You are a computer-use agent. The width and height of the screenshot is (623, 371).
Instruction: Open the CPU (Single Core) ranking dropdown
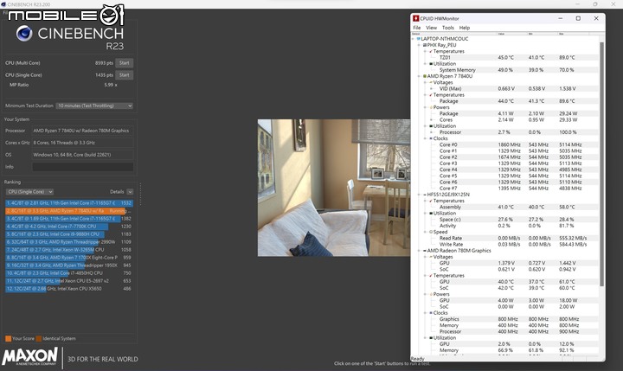click(x=29, y=191)
